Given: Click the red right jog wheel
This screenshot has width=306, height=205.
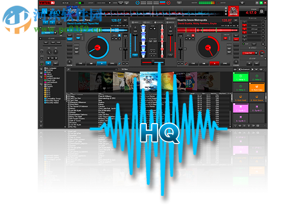Looking at the screenshot, I should click(208, 47).
